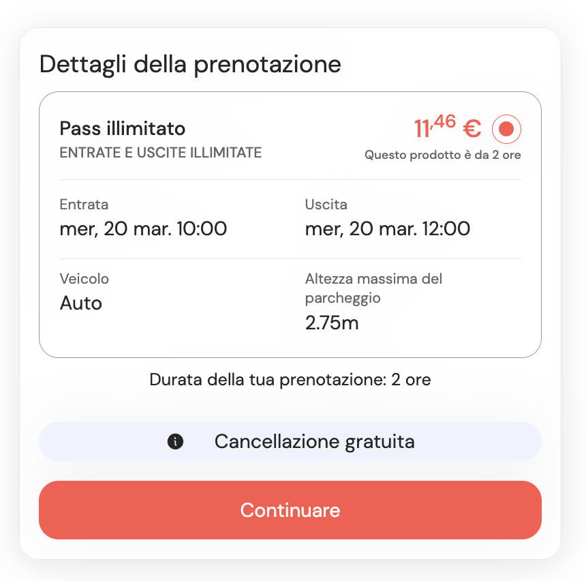Select the Questo prodotto è da 2 ore note
Image resolution: width=586 pixels, height=581 pixels.
[442, 155]
